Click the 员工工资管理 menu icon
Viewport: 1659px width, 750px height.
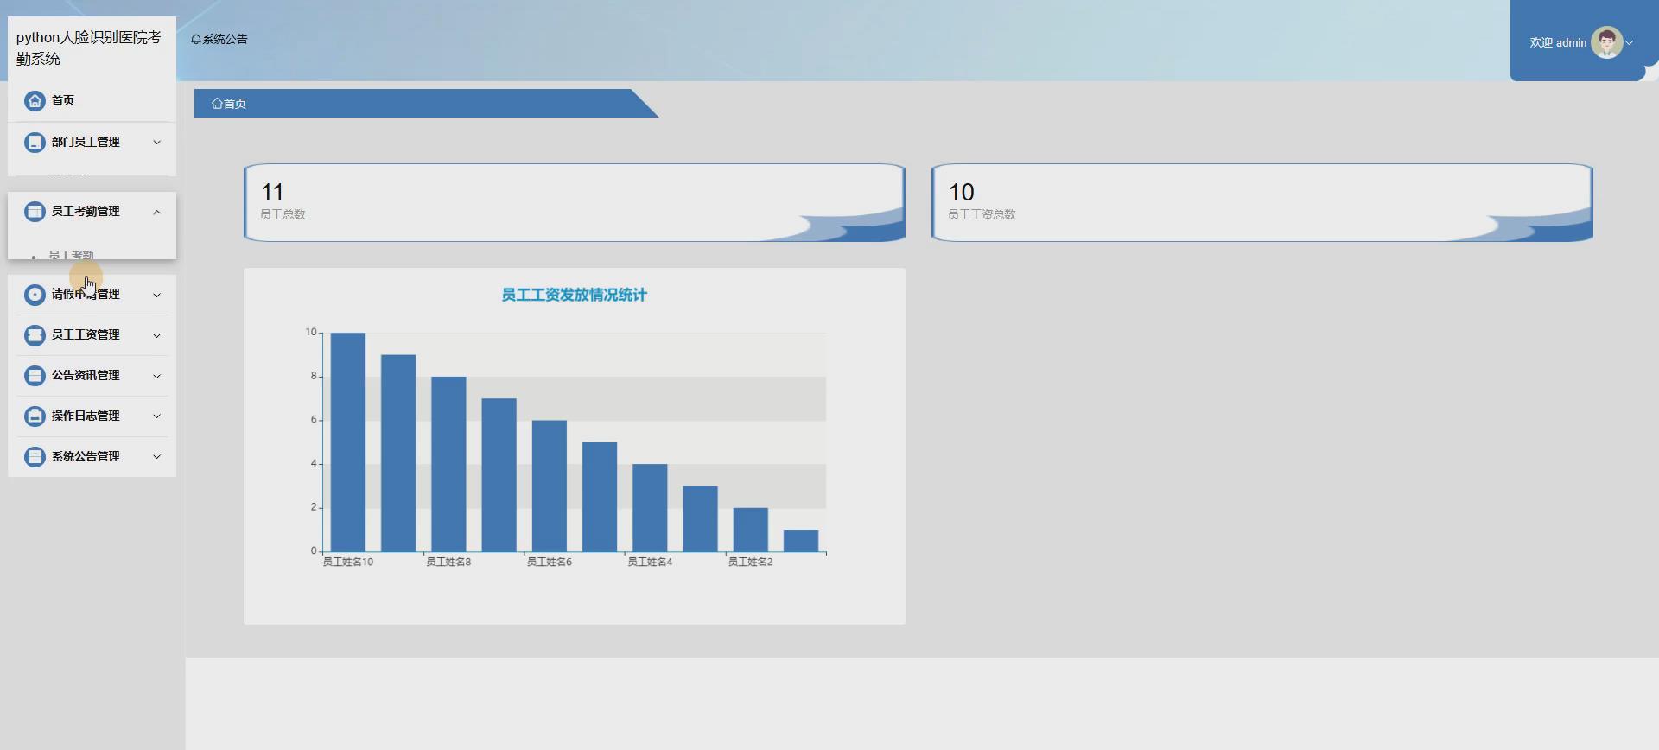tap(35, 335)
